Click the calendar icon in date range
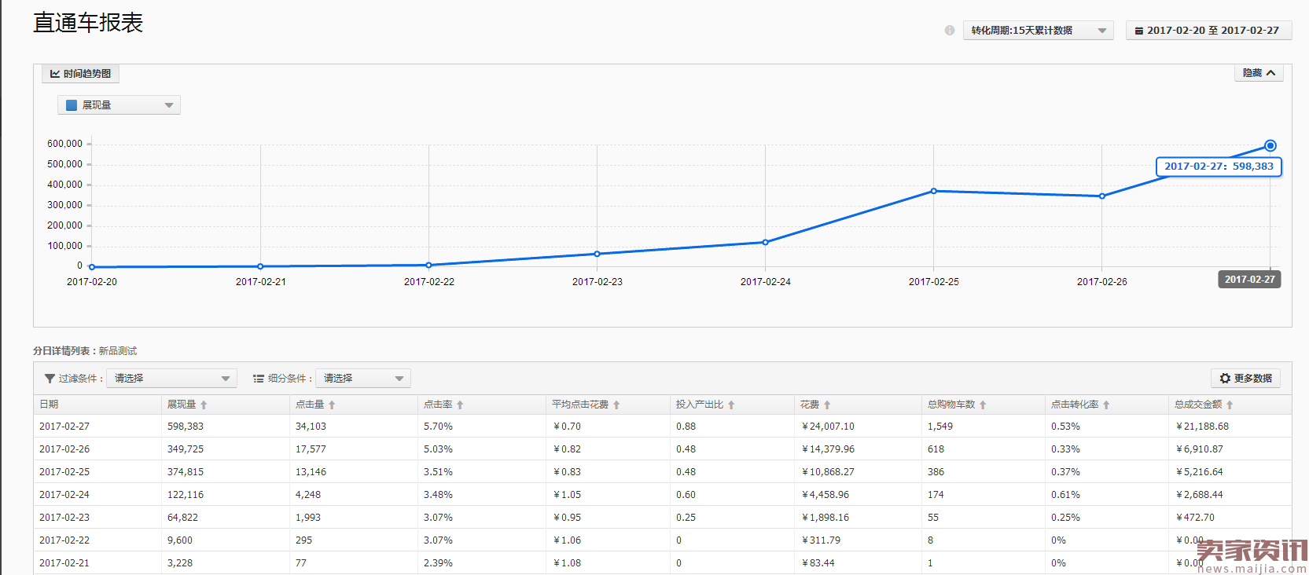The image size is (1309, 575). click(x=1139, y=31)
